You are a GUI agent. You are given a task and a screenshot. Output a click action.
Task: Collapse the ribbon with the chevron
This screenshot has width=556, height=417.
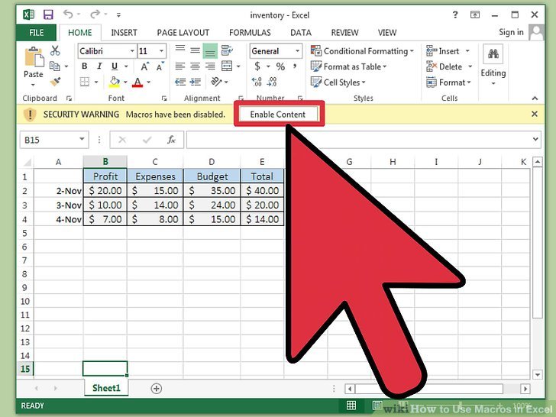click(535, 98)
